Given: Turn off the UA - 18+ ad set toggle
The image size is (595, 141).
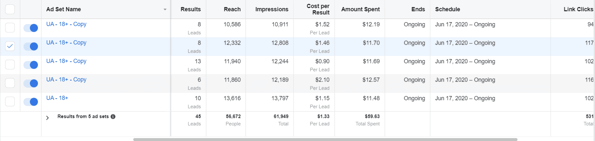Looking at the screenshot, I should point(31,102).
